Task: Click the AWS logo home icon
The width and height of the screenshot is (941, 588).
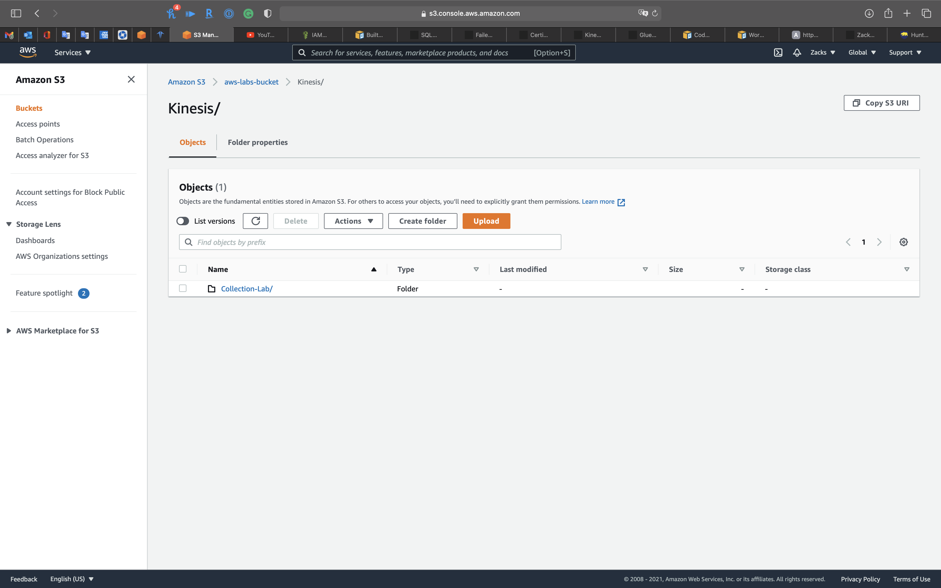Action: point(28,52)
